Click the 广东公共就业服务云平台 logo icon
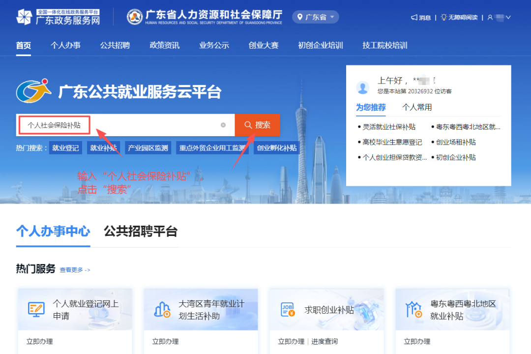 (33, 91)
